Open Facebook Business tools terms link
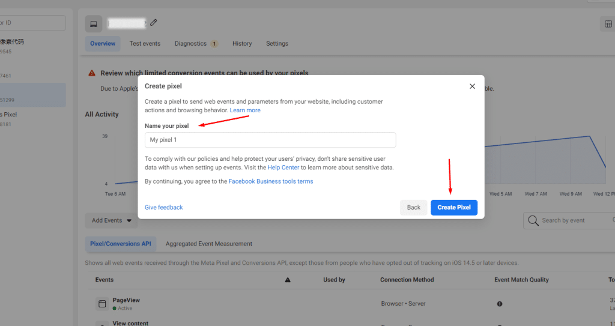Image resolution: width=615 pixels, height=326 pixels. [x=271, y=181]
